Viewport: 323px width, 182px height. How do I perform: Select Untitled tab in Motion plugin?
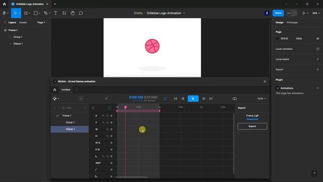[x=66, y=90]
